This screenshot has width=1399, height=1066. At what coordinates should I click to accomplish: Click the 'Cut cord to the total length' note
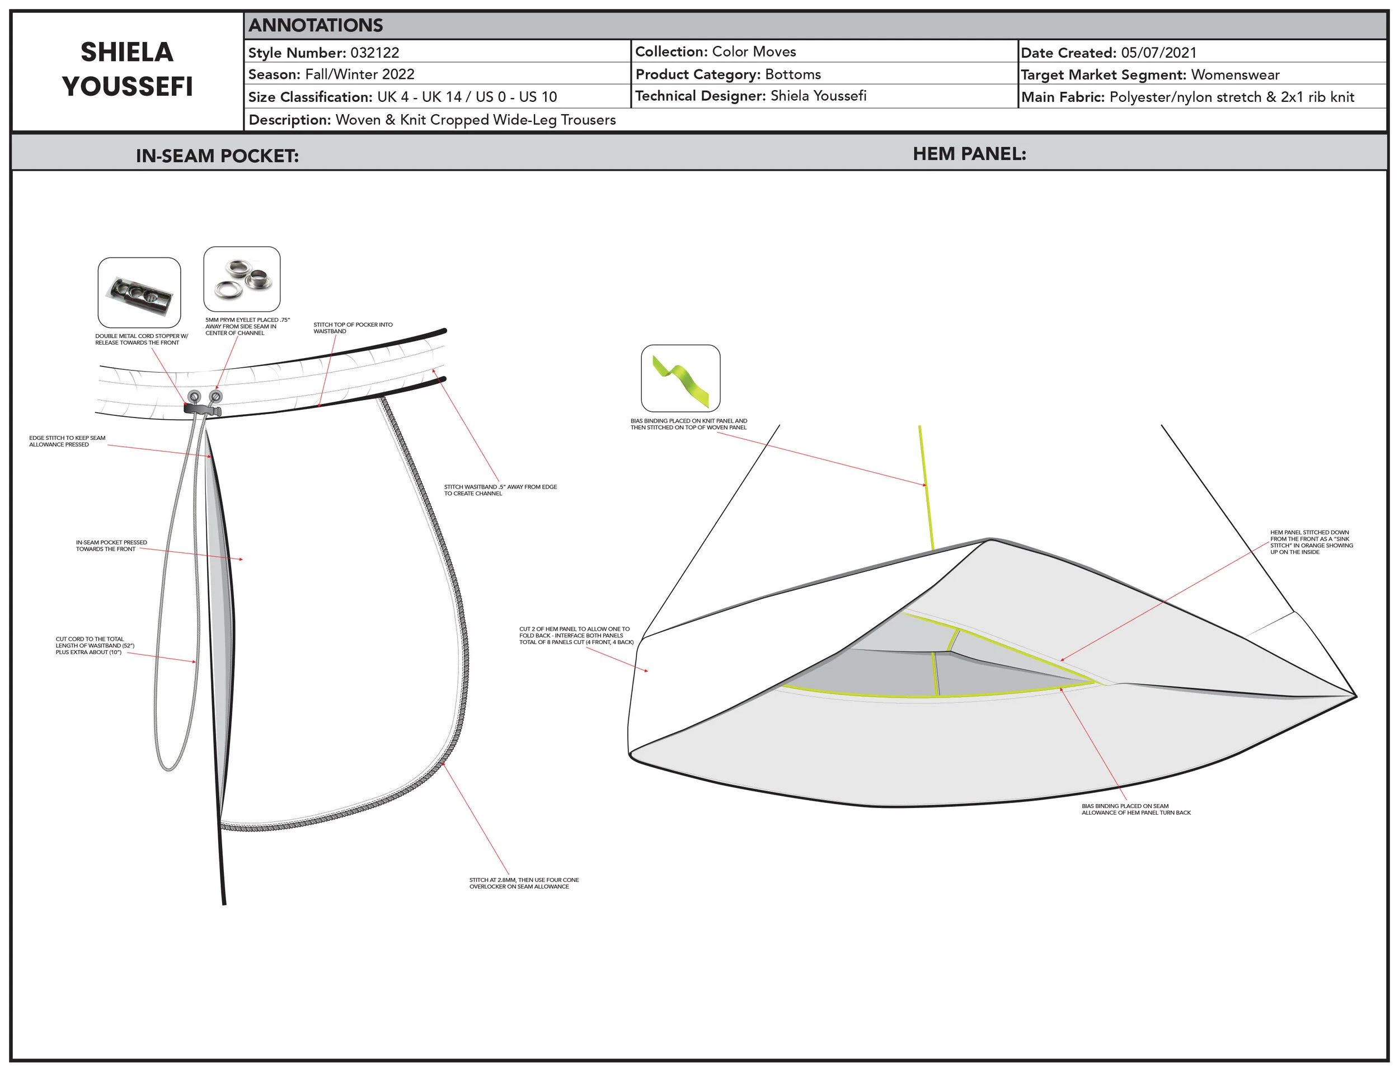(x=95, y=645)
